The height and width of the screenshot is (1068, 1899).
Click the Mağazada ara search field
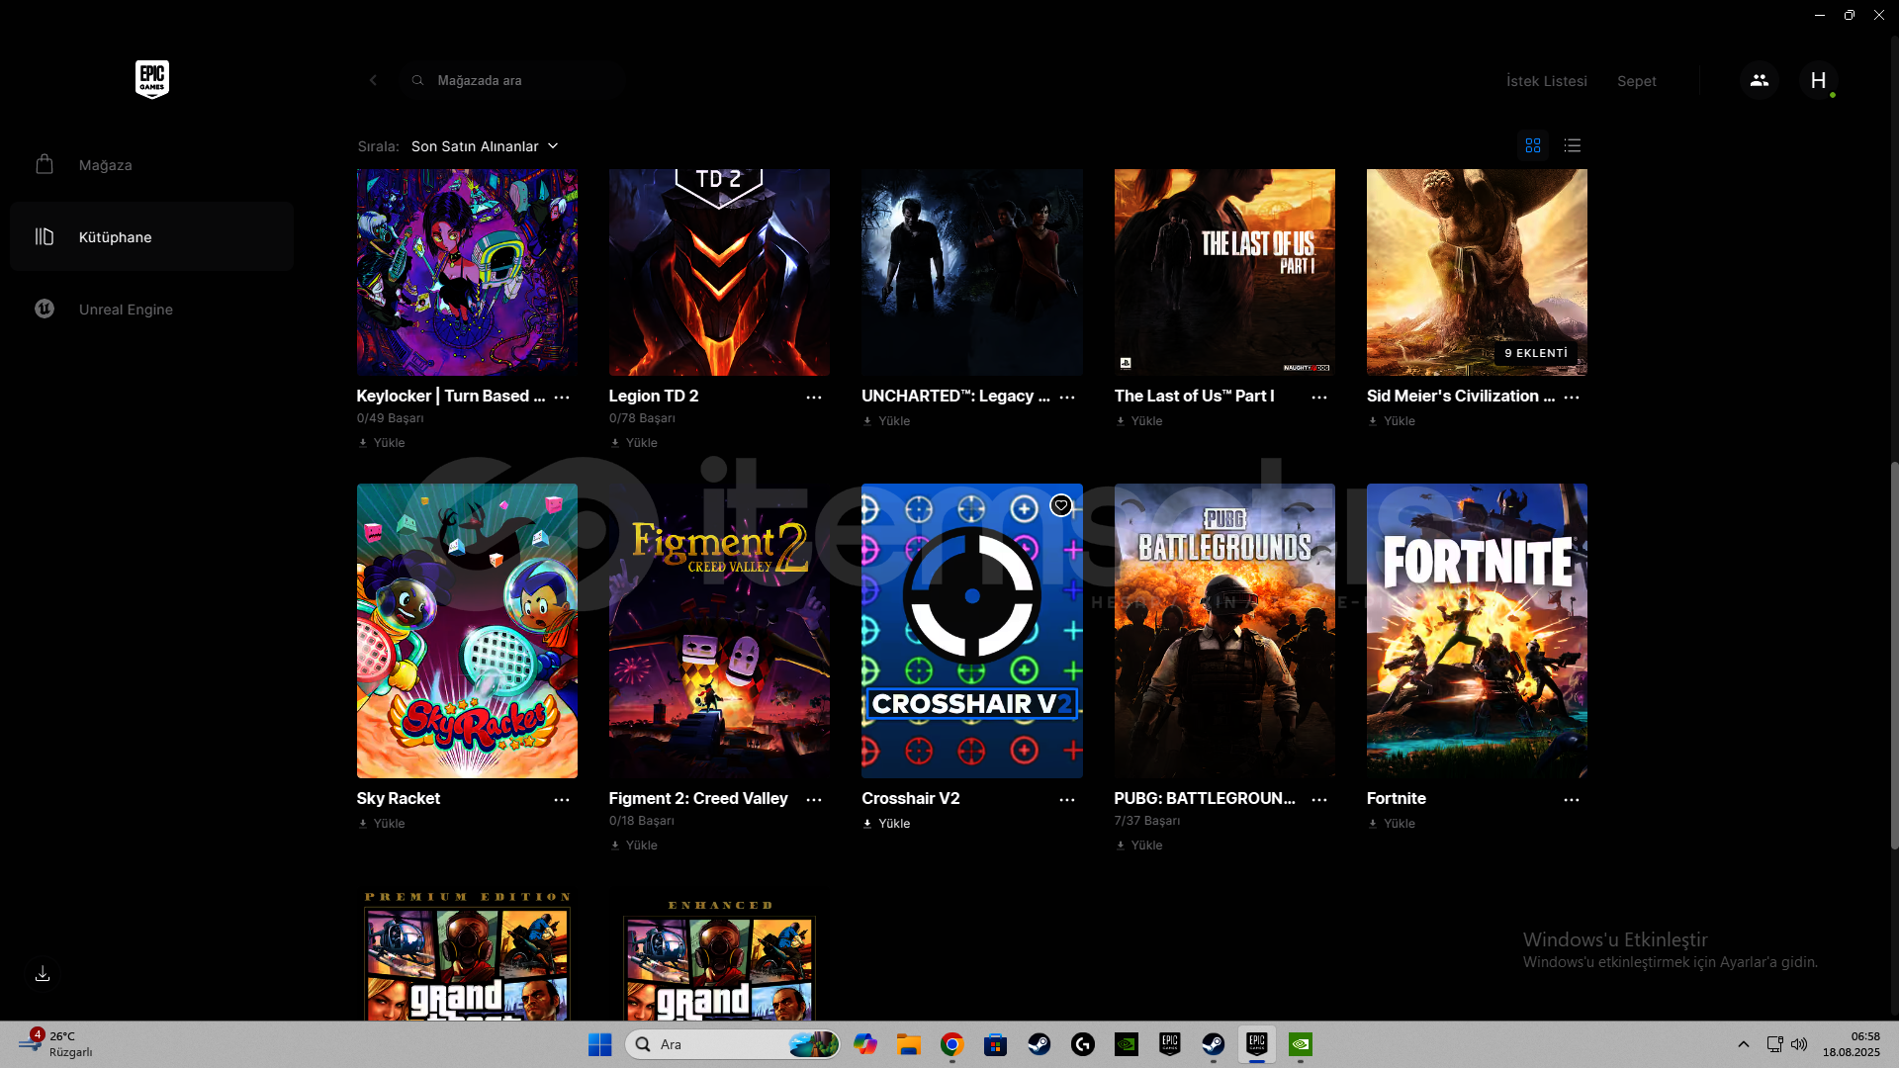coord(512,80)
